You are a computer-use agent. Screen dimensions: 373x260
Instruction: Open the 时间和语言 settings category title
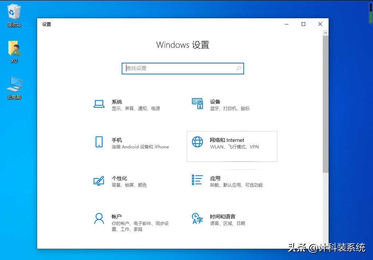pos(223,217)
